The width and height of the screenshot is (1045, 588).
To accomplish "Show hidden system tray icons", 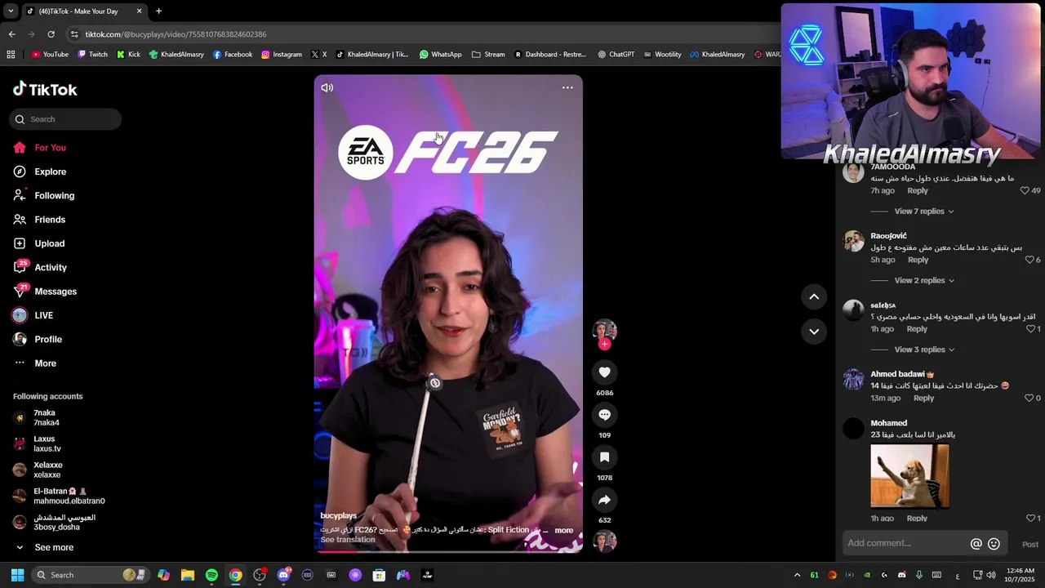I will 797,575.
